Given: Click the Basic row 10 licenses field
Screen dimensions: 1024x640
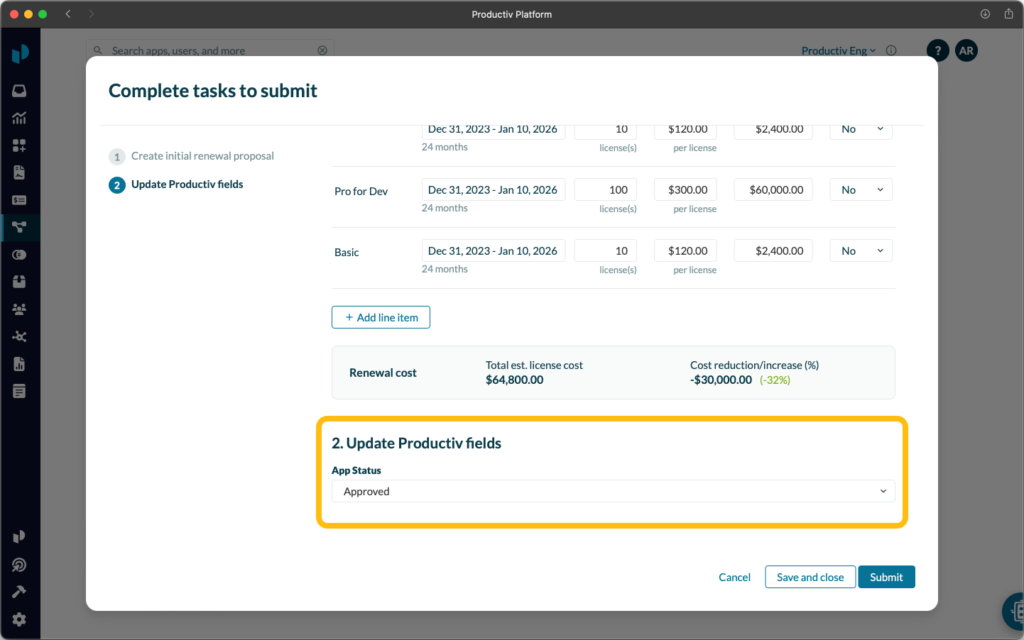Looking at the screenshot, I should point(606,250).
